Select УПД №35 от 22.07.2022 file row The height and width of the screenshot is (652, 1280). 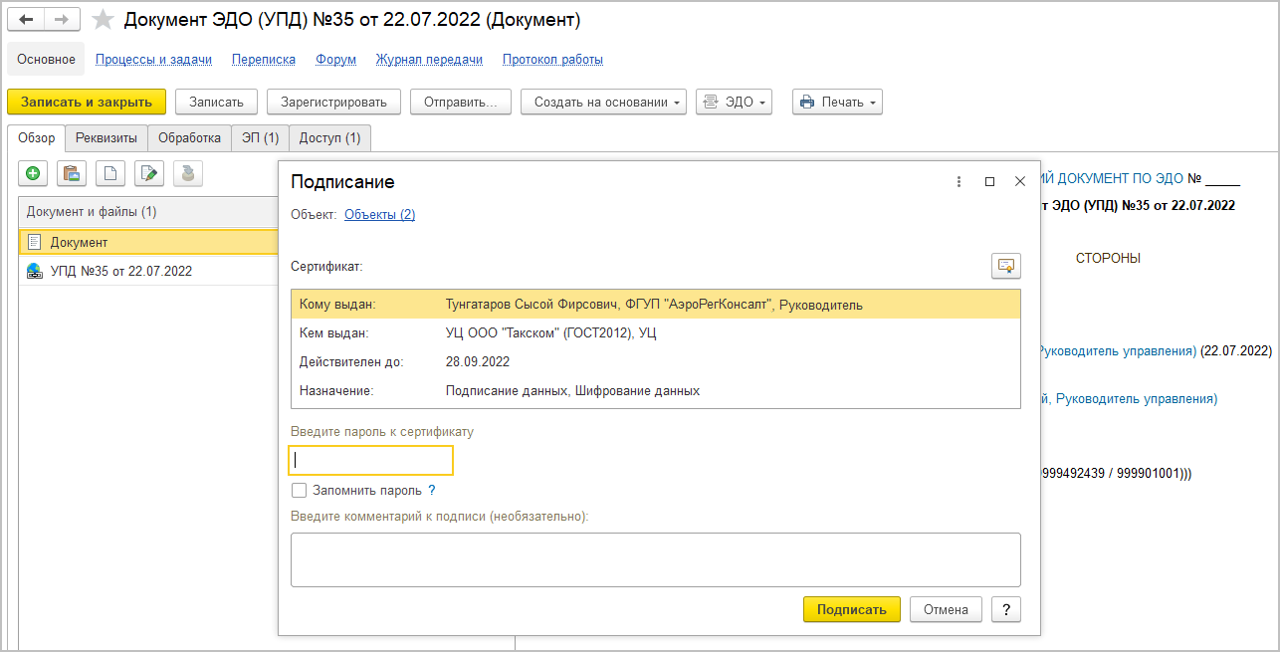tap(121, 271)
